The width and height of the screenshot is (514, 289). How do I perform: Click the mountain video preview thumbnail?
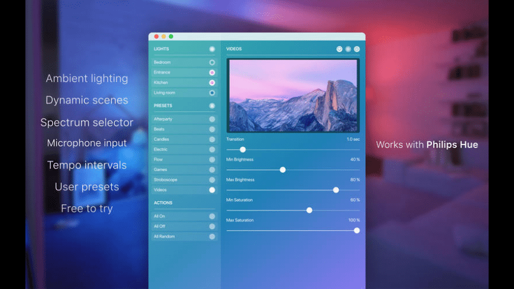pos(293,96)
